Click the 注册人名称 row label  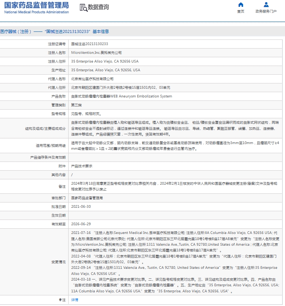(x=57, y=53)
